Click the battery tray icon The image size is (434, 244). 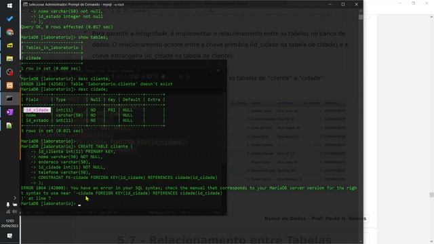[15, 205]
